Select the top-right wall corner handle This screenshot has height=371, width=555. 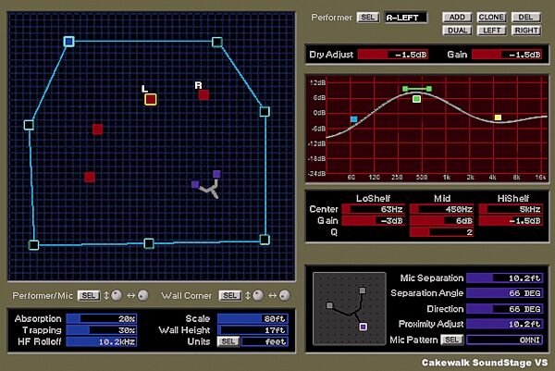(x=217, y=43)
